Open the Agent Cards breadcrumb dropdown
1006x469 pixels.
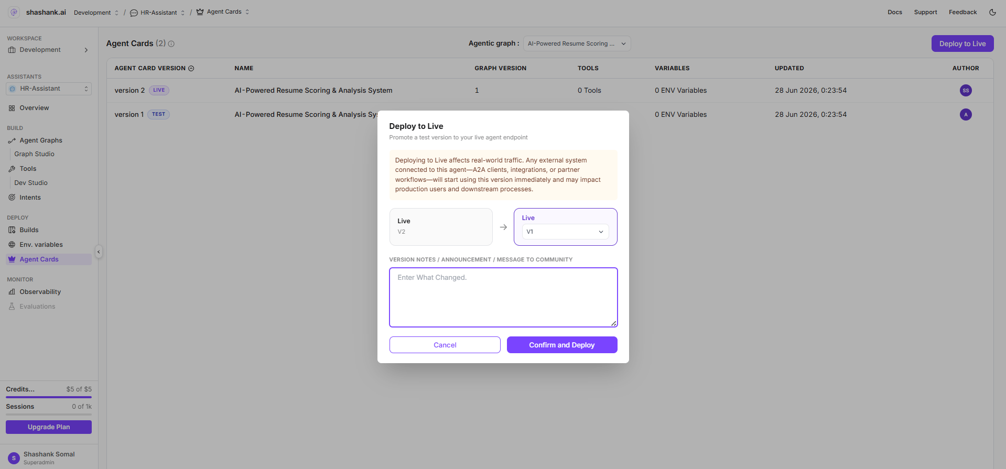point(247,12)
